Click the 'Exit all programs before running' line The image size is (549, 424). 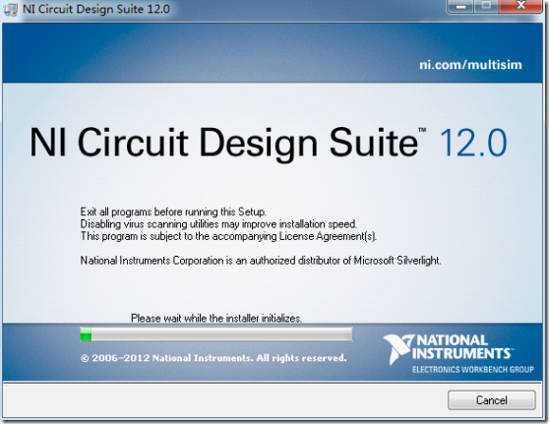coord(173,212)
